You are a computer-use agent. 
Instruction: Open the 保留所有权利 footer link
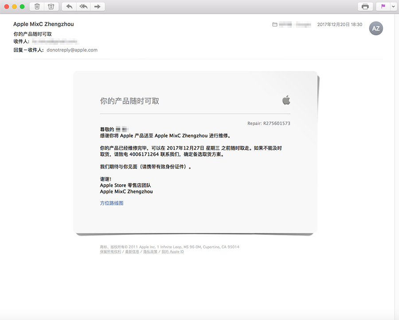(x=110, y=252)
